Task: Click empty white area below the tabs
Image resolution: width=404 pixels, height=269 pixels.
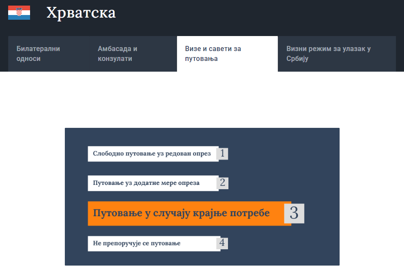Action: pyautogui.click(x=202, y=99)
